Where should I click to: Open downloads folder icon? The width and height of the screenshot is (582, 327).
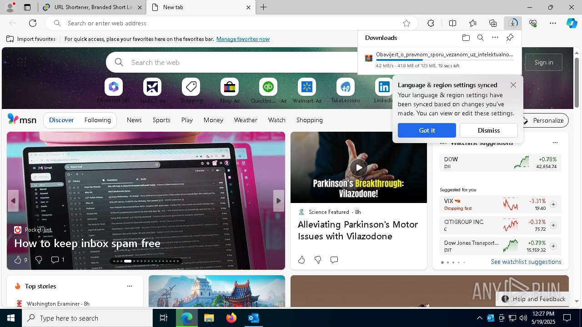466,38
